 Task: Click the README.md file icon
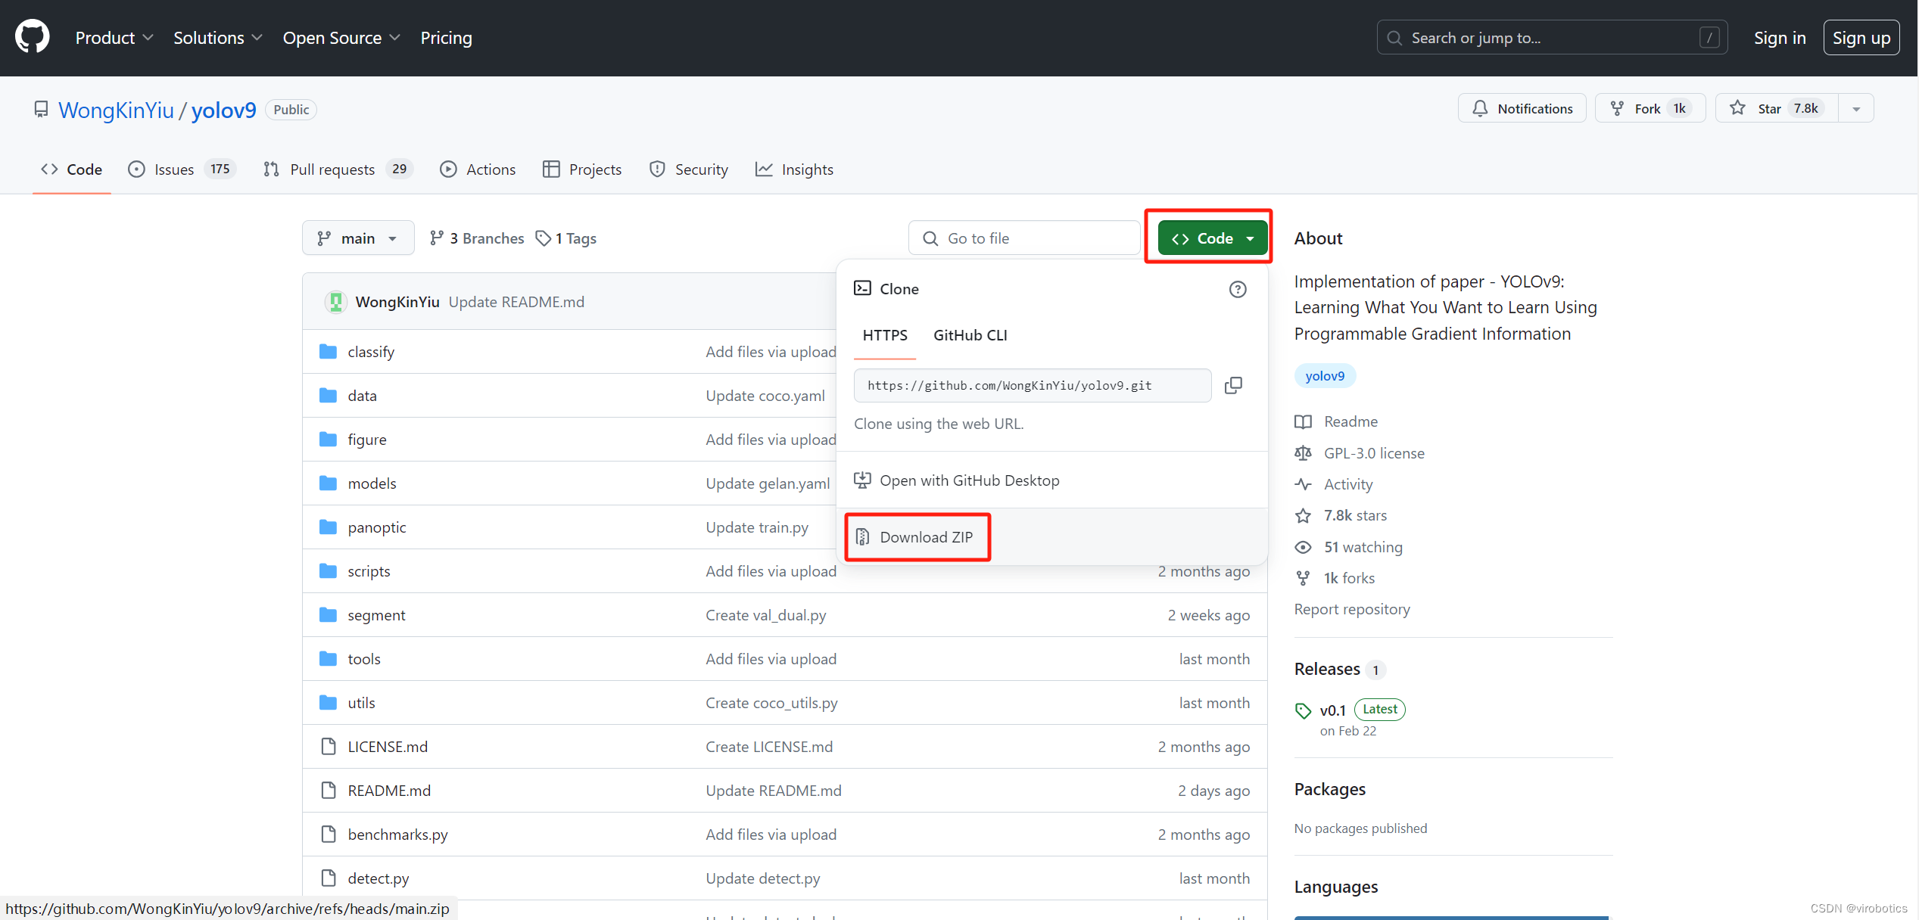click(x=329, y=790)
